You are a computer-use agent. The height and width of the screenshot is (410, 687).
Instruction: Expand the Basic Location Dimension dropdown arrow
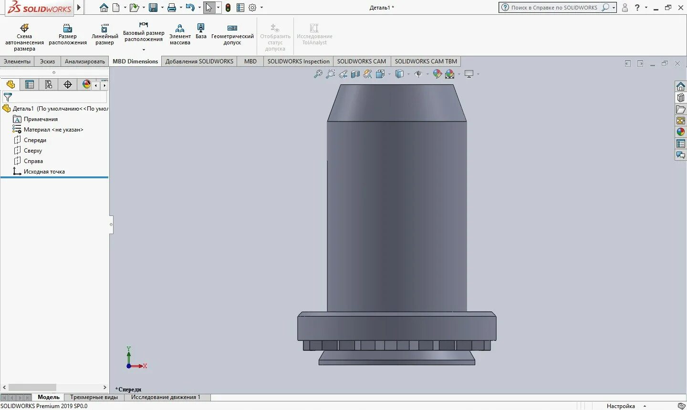tap(144, 50)
